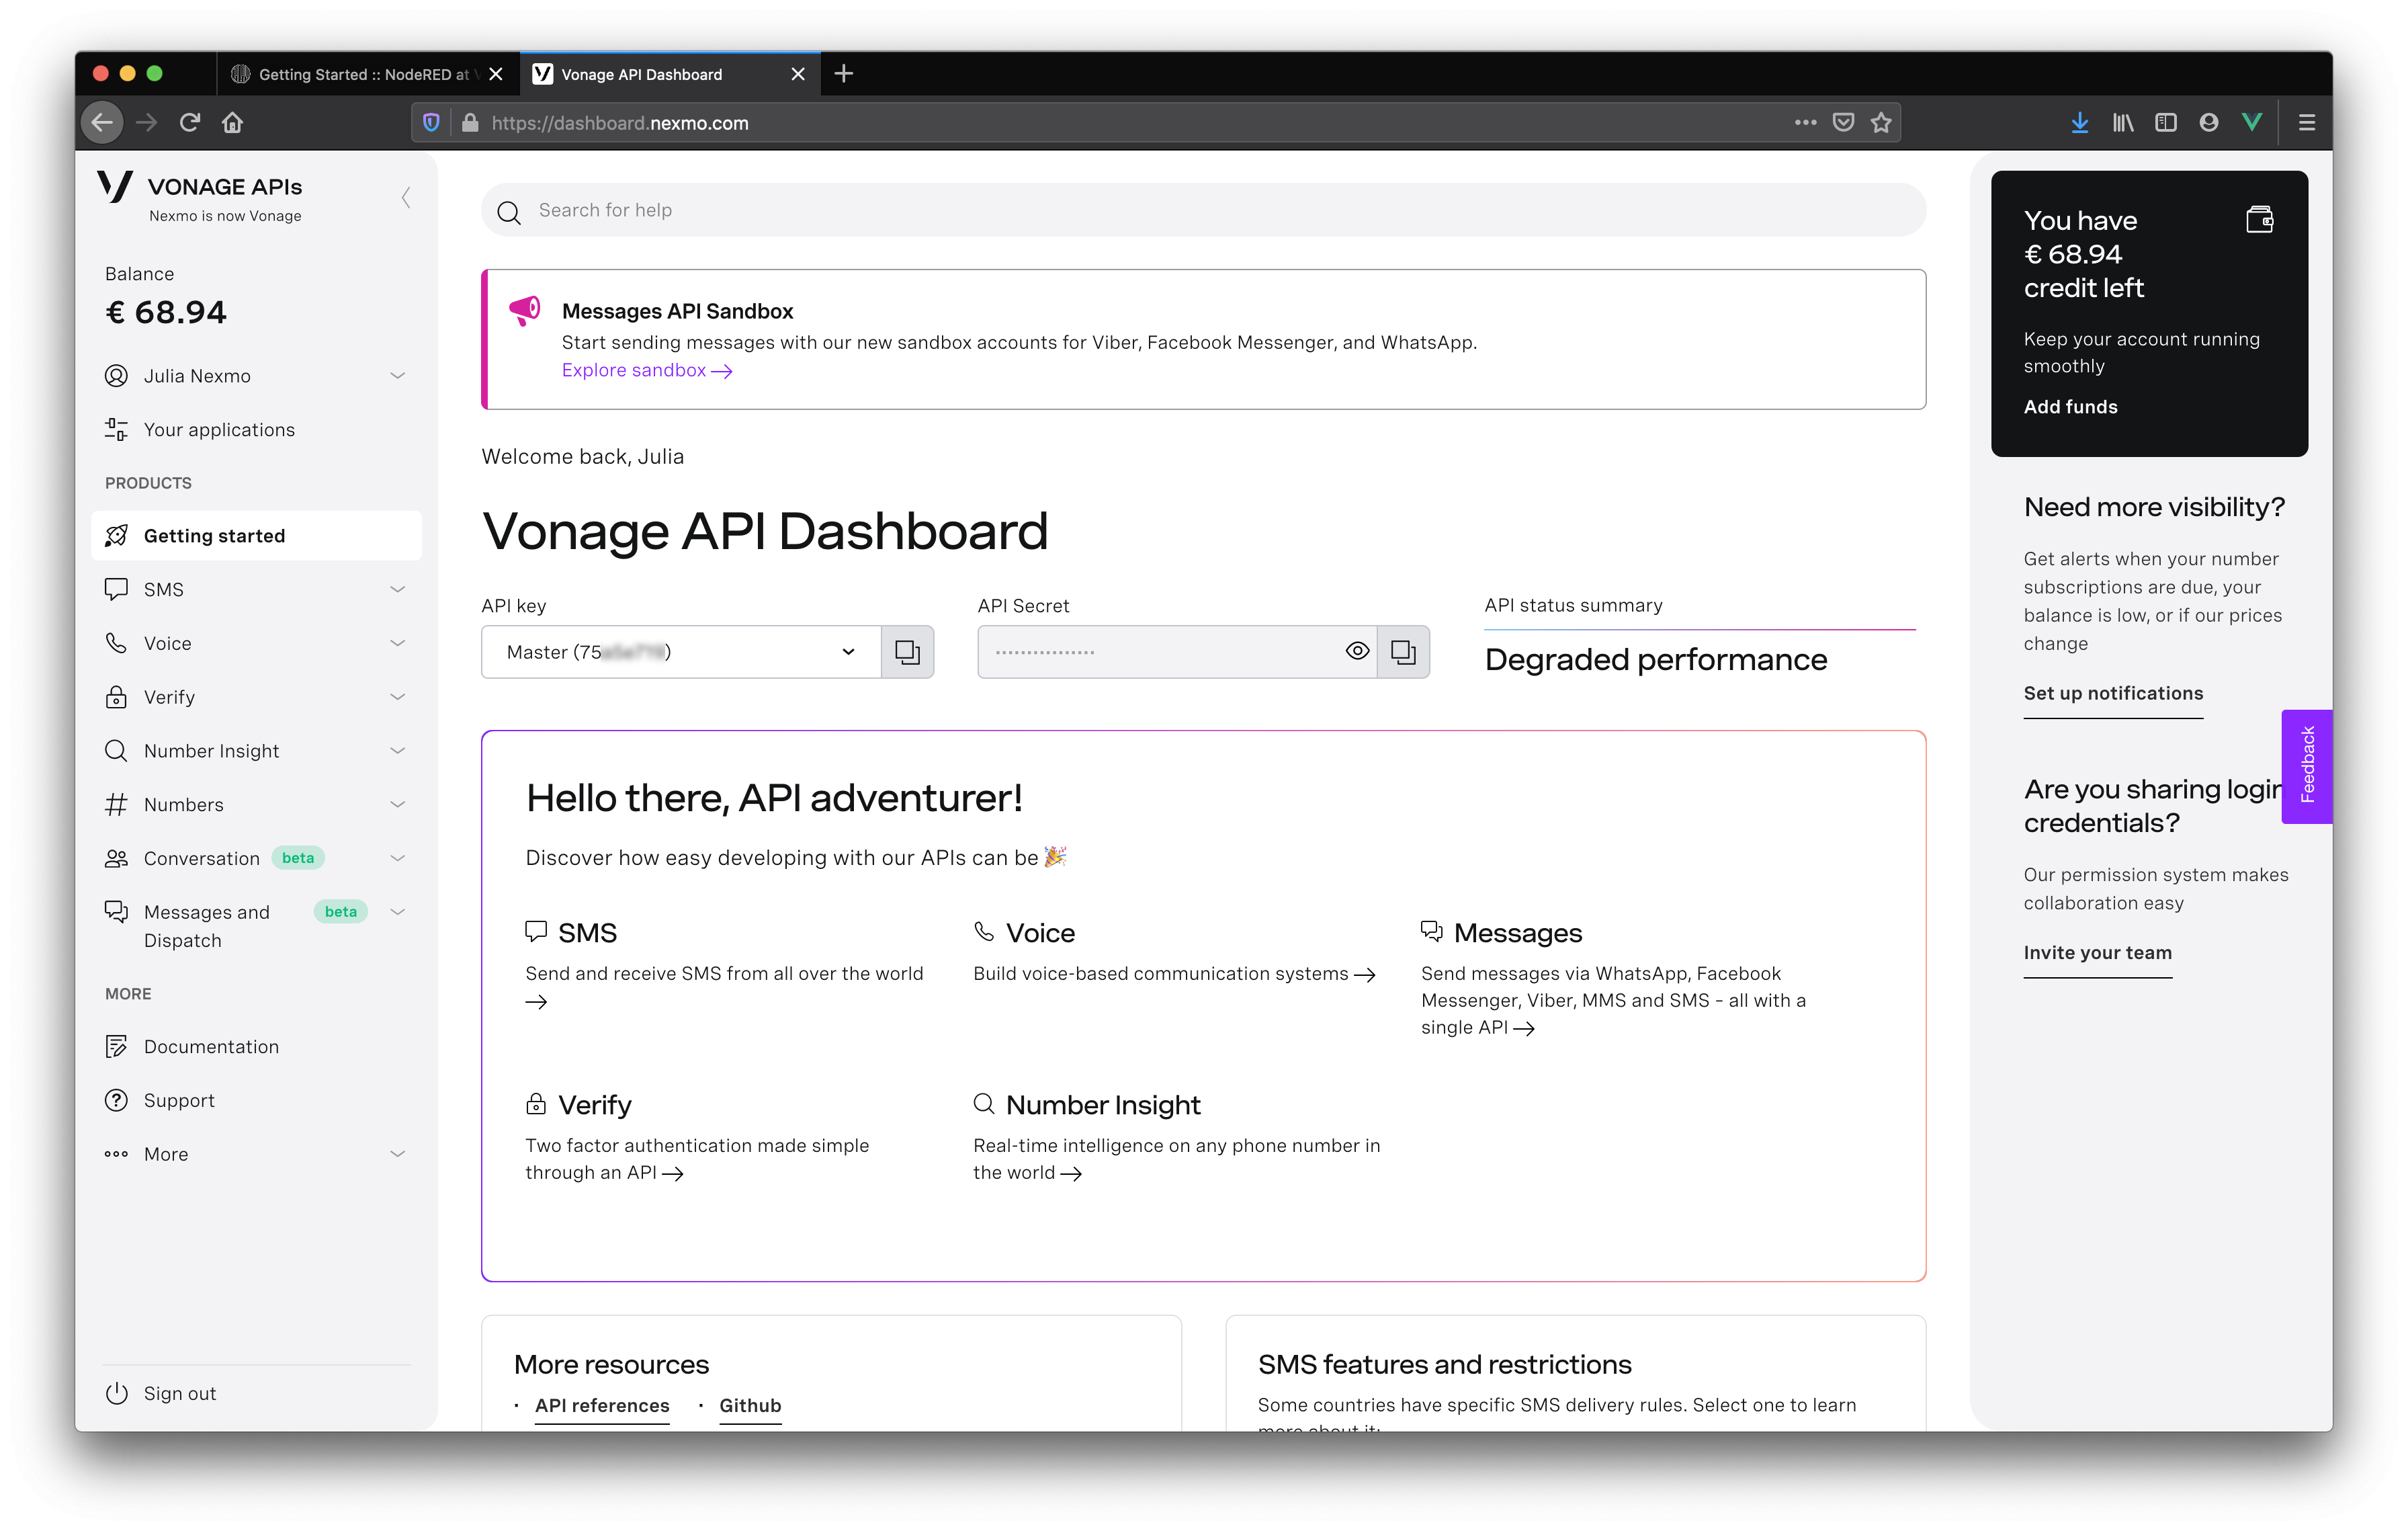Screen dimensions: 2408x1531
Task: Open the browser library icon
Action: click(2123, 123)
